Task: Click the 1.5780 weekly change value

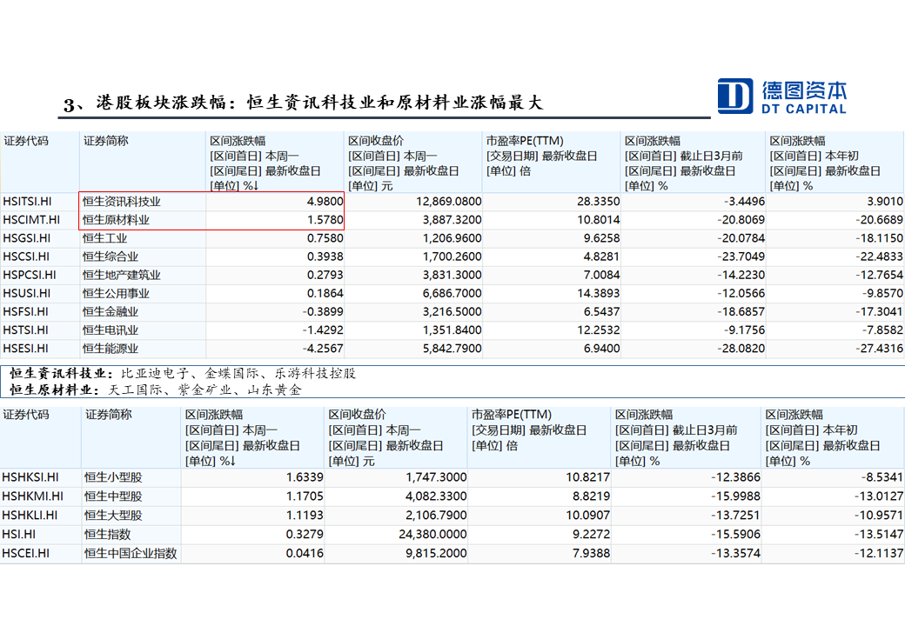Action: tap(325, 220)
